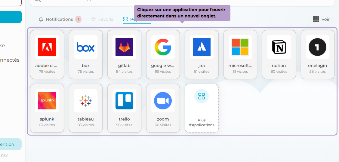Click "60 visites" under Zoom

[163, 125]
